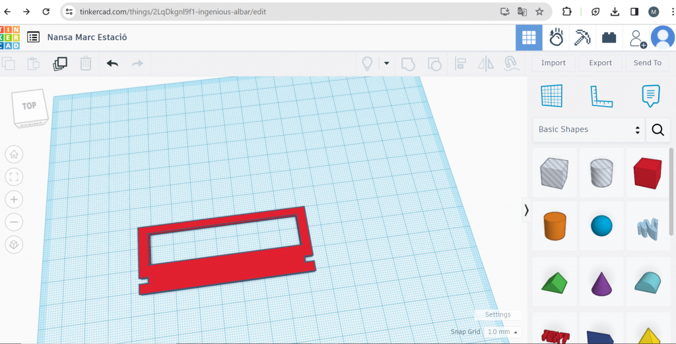Viewport: 676px width, 344px height.
Task: Toggle show all hidden objects lightbulb
Action: [367, 63]
